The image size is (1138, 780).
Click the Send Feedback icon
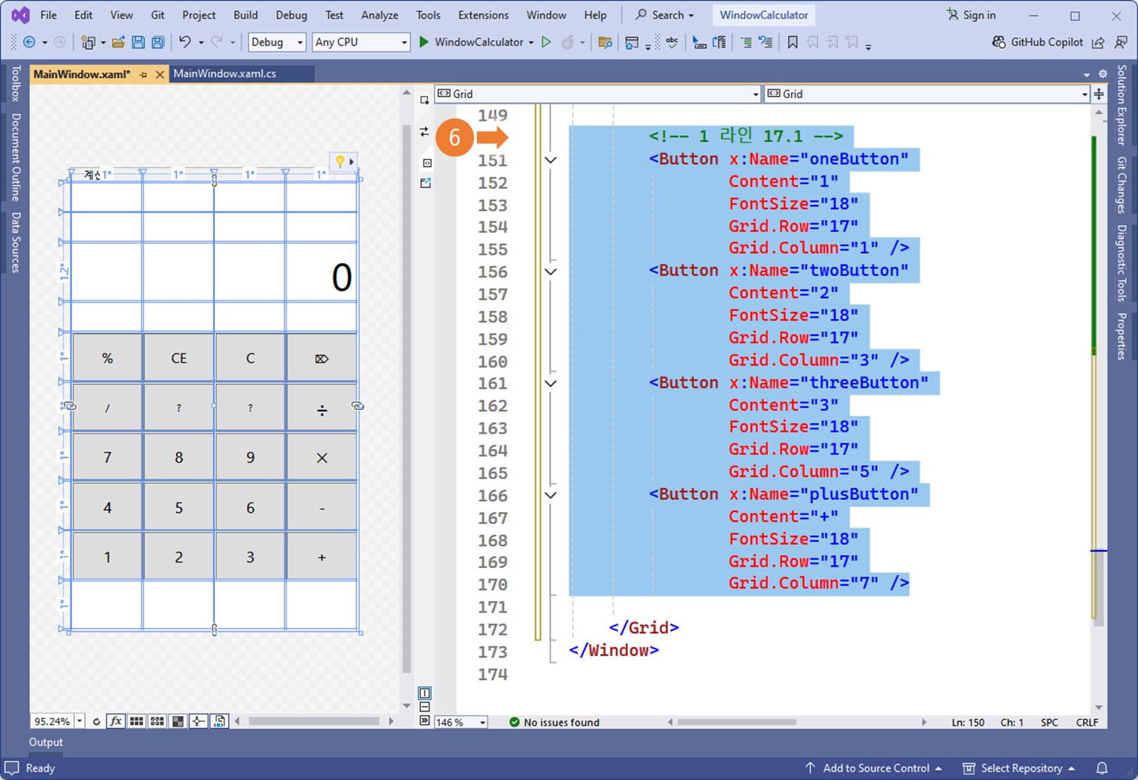1121,43
